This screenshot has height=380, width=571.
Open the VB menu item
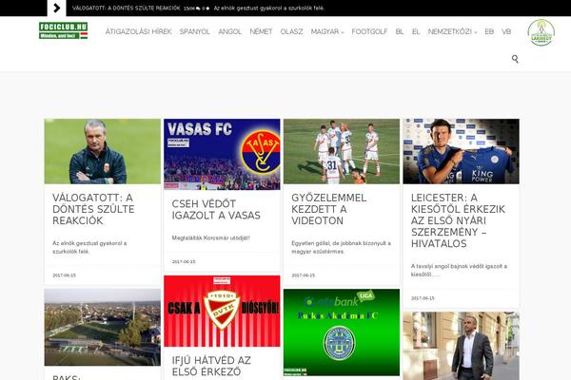tap(506, 31)
